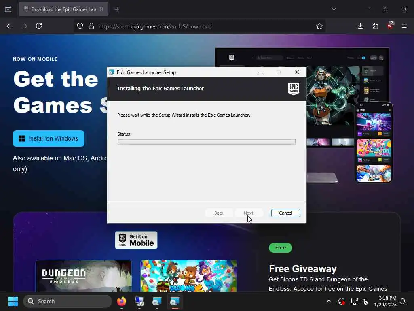This screenshot has height=311, width=414.
Task: Close the Epic Games Launcher Setup dialog
Action: pyautogui.click(x=297, y=72)
